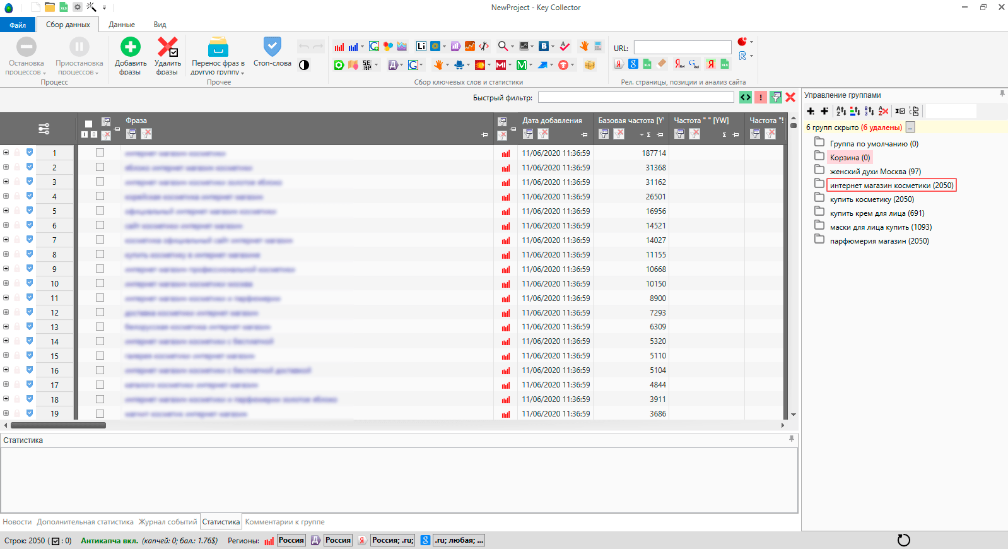Tick the checkbox in row 15
This screenshot has height=549, width=1008.
[x=100, y=356]
